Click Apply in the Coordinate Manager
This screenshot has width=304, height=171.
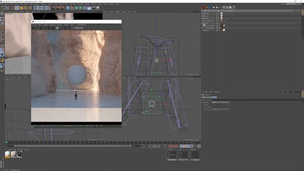195,160
